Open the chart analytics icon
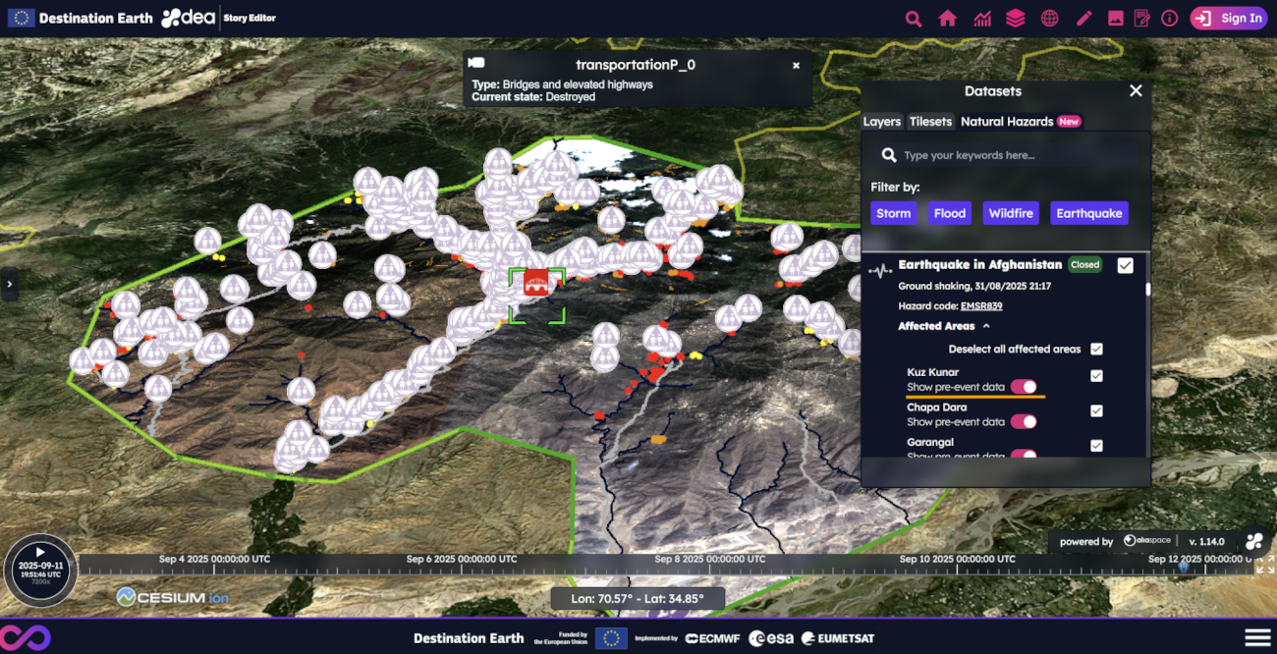The image size is (1277, 654). [981, 19]
